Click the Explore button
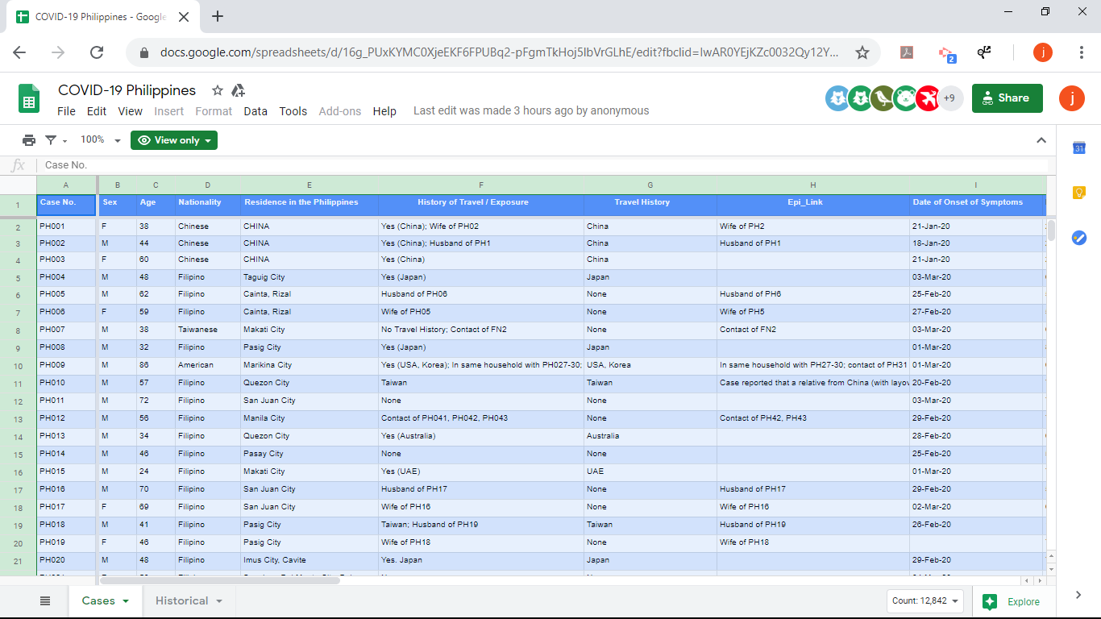Image resolution: width=1101 pixels, height=619 pixels. click(x=1013, y=601)
